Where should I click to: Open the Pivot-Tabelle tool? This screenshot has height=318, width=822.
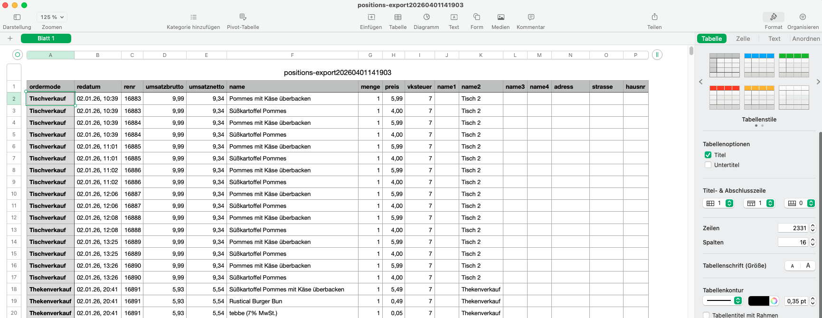pos(243,17)
